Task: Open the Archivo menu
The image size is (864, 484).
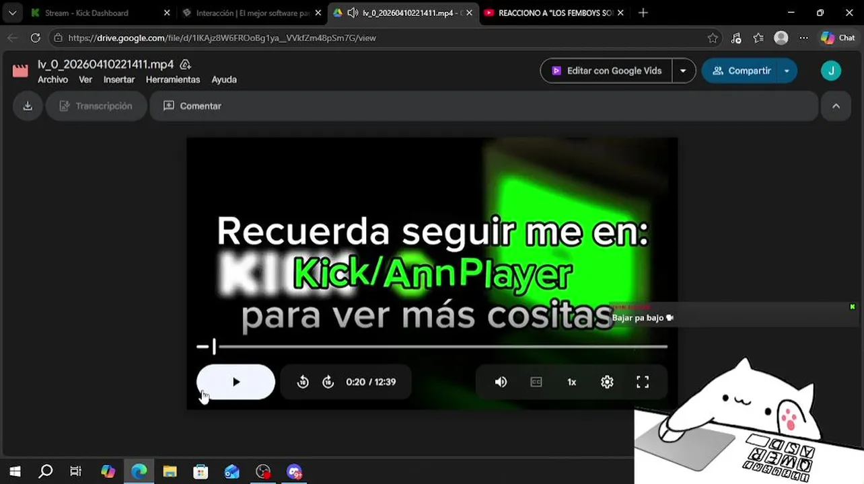Action: tap(52, 79)
